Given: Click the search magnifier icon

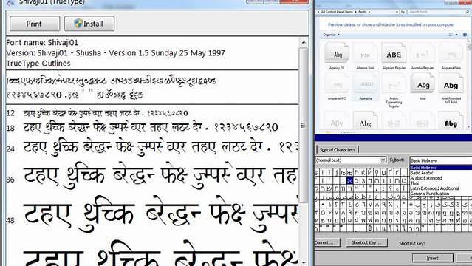Looking at the screenshot, I should click(x=467, y=12).
